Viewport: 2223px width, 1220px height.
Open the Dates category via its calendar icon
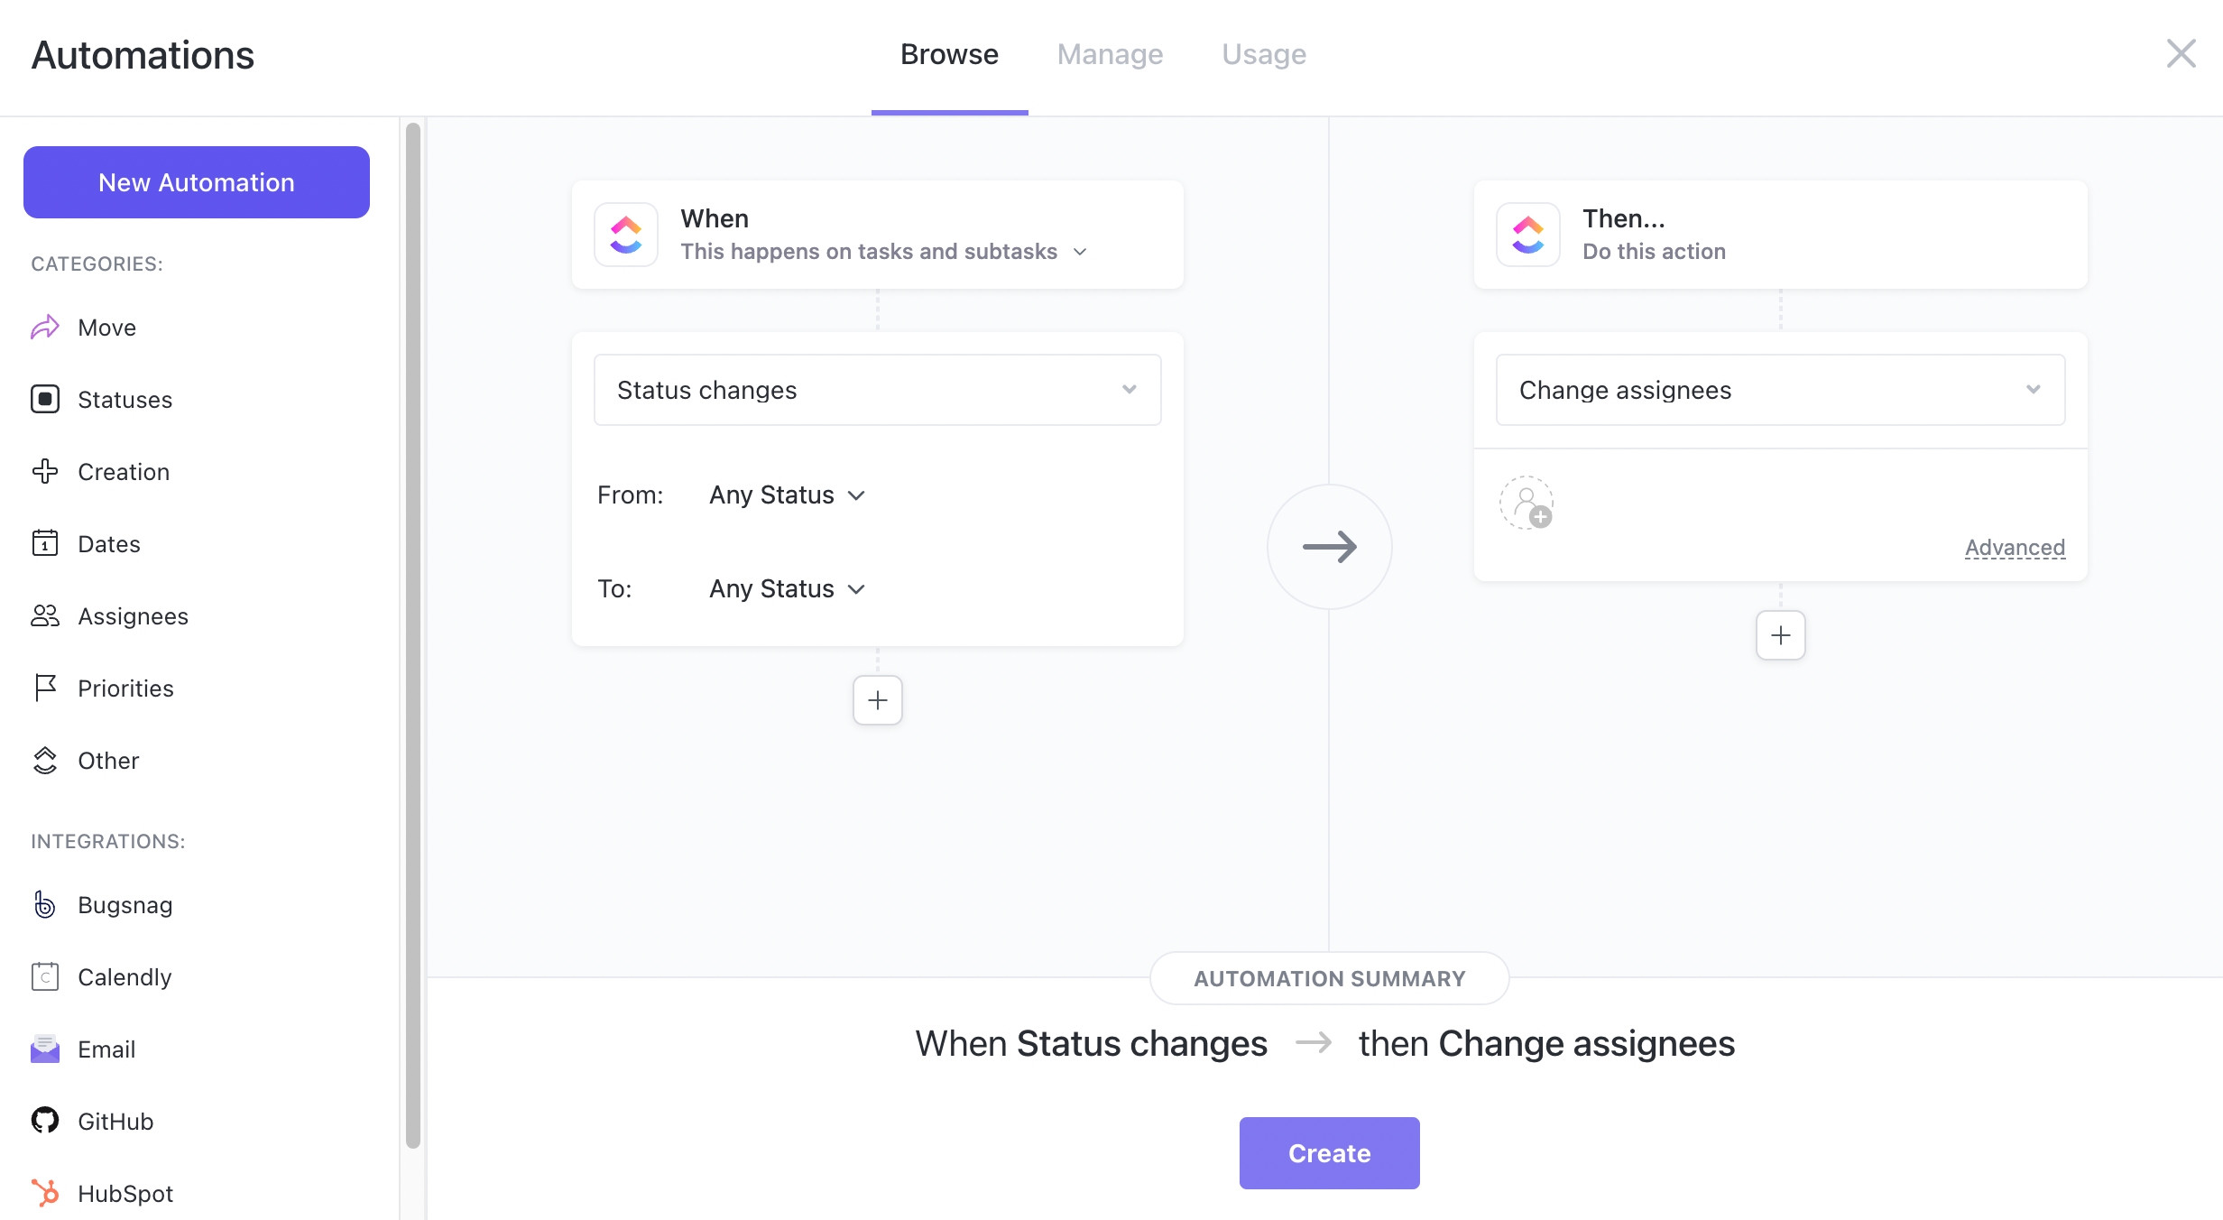click(x=44, y=543)
